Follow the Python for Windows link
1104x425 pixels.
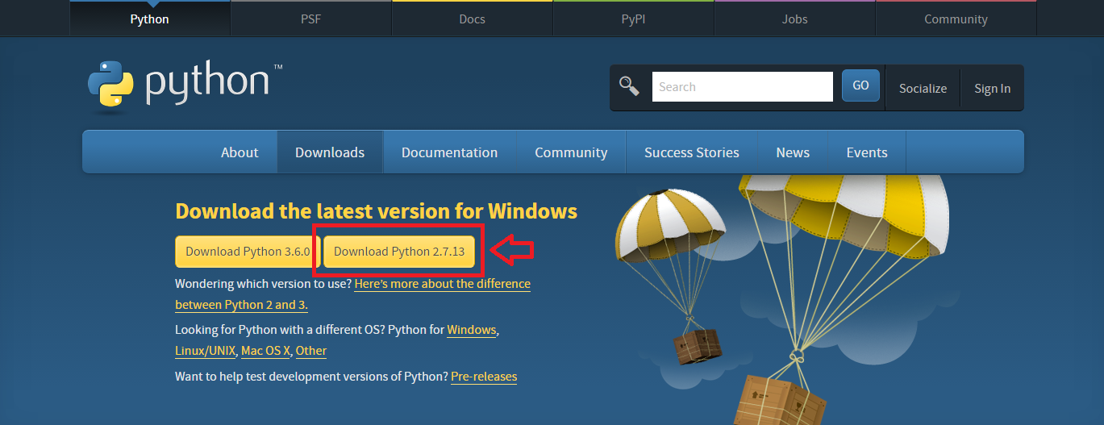click(x=472, y=330)
